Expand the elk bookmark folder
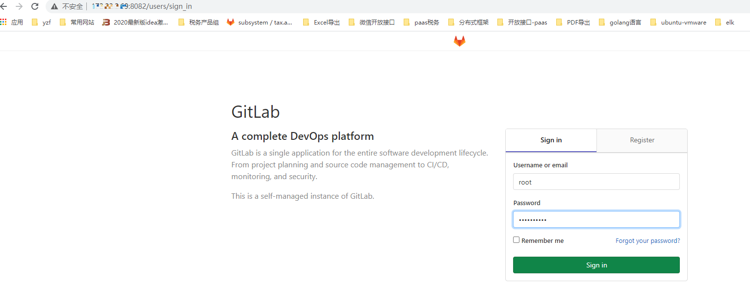This screenshot has width=750, height=291. tap(724, 22)
